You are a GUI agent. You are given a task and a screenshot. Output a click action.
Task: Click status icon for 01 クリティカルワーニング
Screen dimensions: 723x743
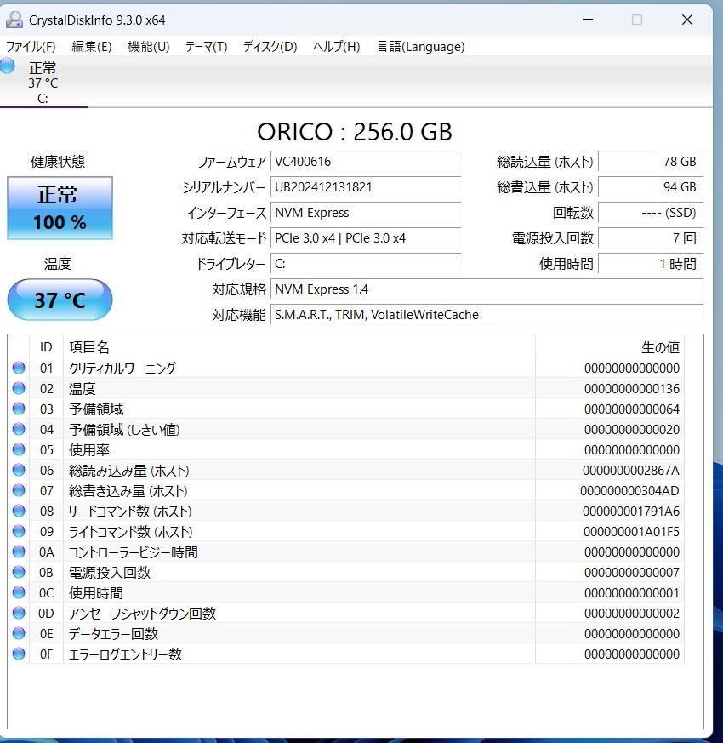pyautogui.click(x=19, y=368)
